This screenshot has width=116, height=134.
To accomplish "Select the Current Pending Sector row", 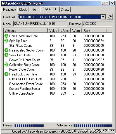I will [x=58, y=89].
